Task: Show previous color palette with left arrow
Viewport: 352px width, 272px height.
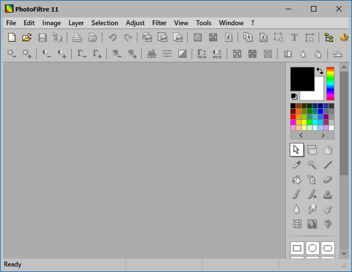Action: coord(301,135)
